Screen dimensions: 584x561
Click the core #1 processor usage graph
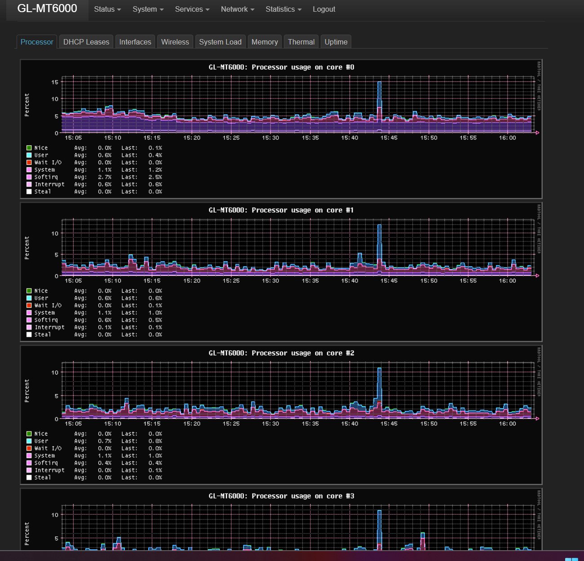coord(281,272)
